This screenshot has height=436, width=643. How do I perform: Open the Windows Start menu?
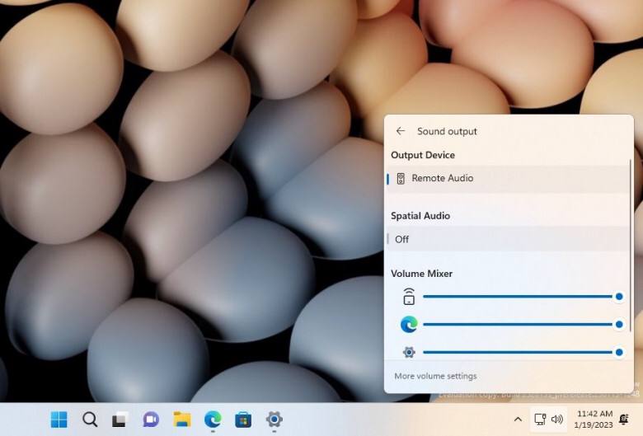point(59,420)
